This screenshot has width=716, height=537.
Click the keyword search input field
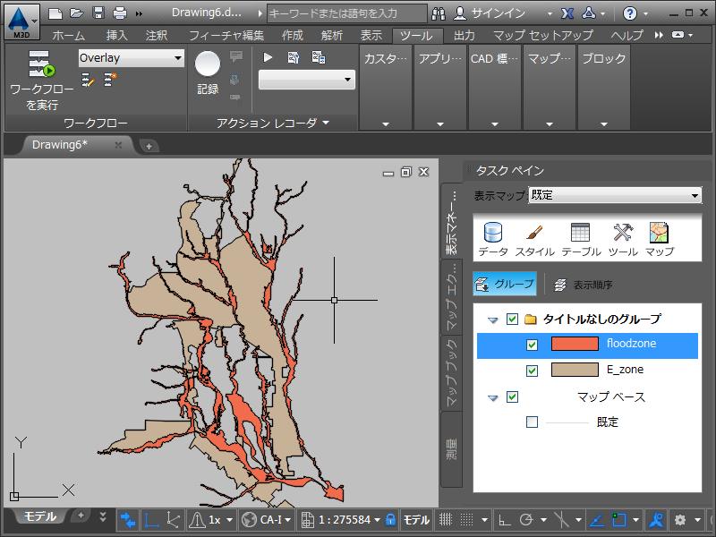(x=345, y=13)
